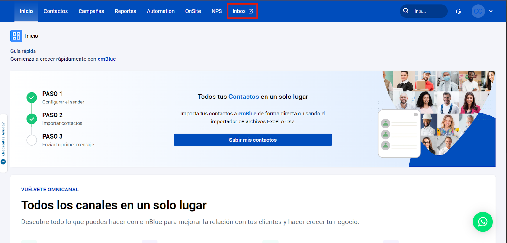This screenshot has width=507, height=243.
Task: Focus the 'Ir a...' search field
Action: (x=424, y=11)
